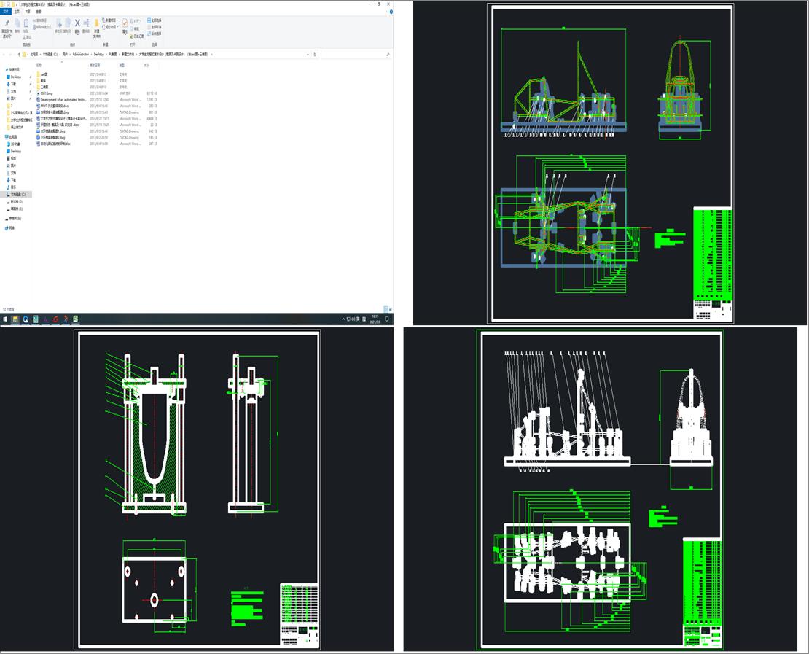Image resolution: width=809 pixels, height=654 pixels.
Task: Click Administrator in the address breadcrumb
Action: pos(80,54)
